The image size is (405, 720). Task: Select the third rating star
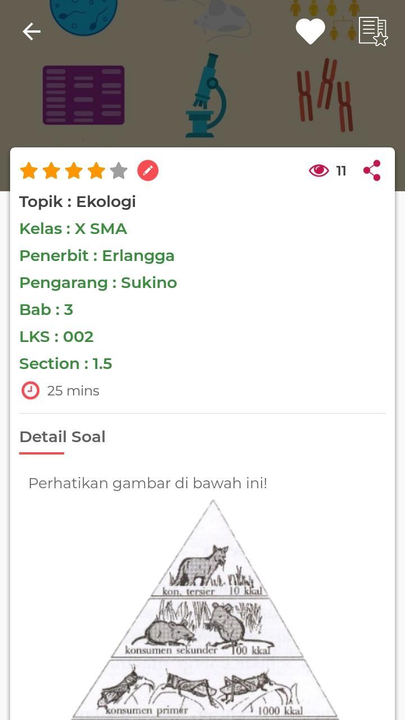pos(74,170)
